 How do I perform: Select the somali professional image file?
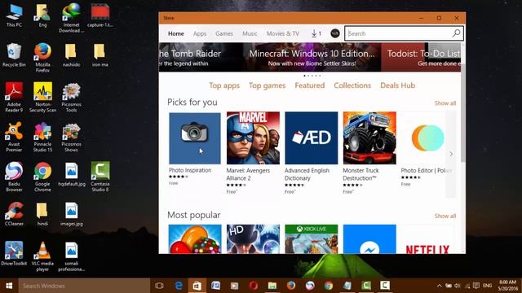(71, 256)
